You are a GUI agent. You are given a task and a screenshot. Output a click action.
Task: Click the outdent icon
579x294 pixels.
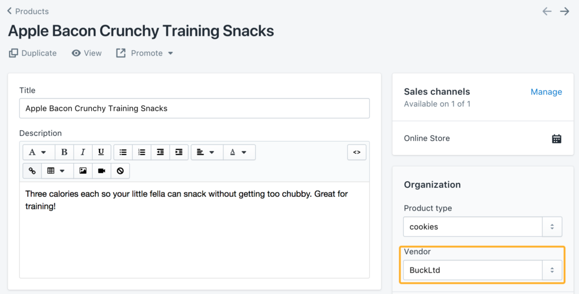coord(160,152)
